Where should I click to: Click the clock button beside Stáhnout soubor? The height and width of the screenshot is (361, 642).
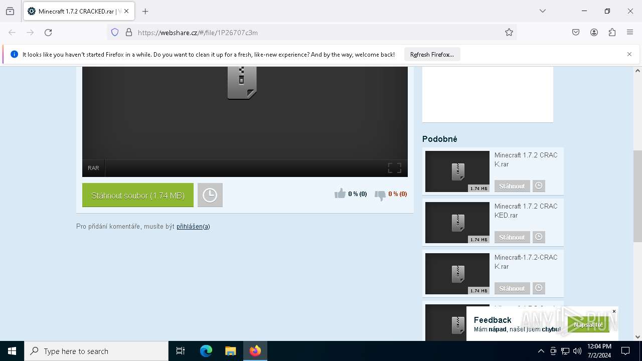210,195
